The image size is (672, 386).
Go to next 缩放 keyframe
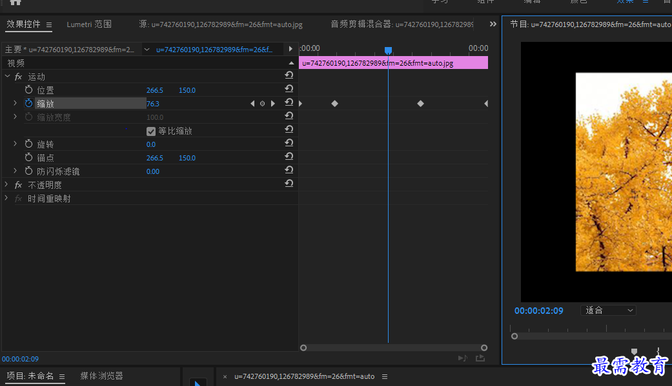(272, 104)
